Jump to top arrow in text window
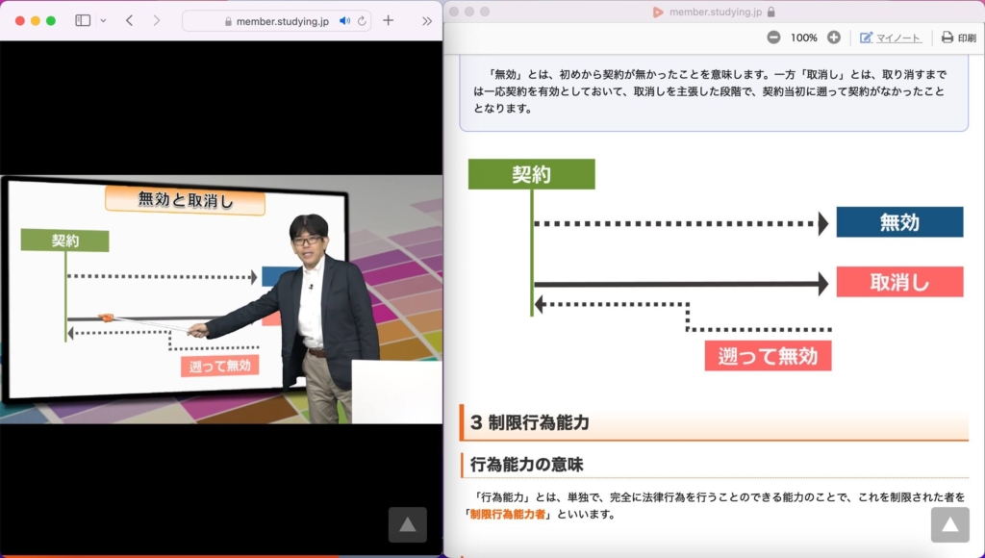Viewport: 985px width, 558px height. coord(949,524)
